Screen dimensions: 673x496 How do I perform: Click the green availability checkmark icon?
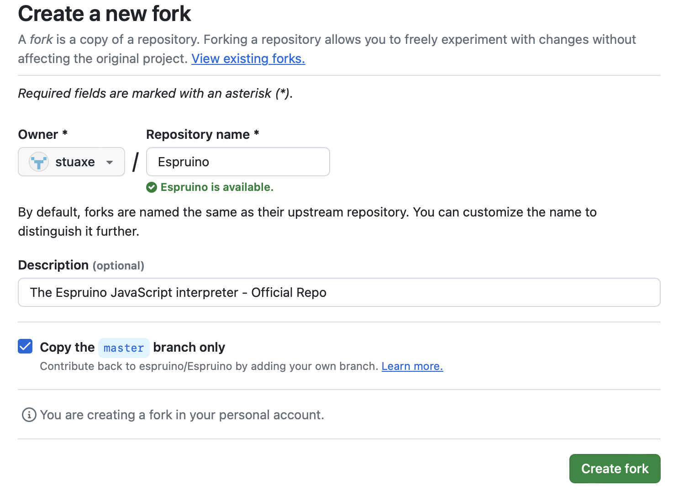pyautogui.click(x=152, y=187)
